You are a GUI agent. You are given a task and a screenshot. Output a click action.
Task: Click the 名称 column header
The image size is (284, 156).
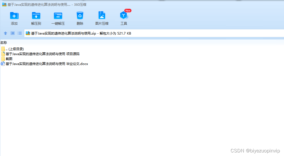pyautogui.click(x=4, y=42)
